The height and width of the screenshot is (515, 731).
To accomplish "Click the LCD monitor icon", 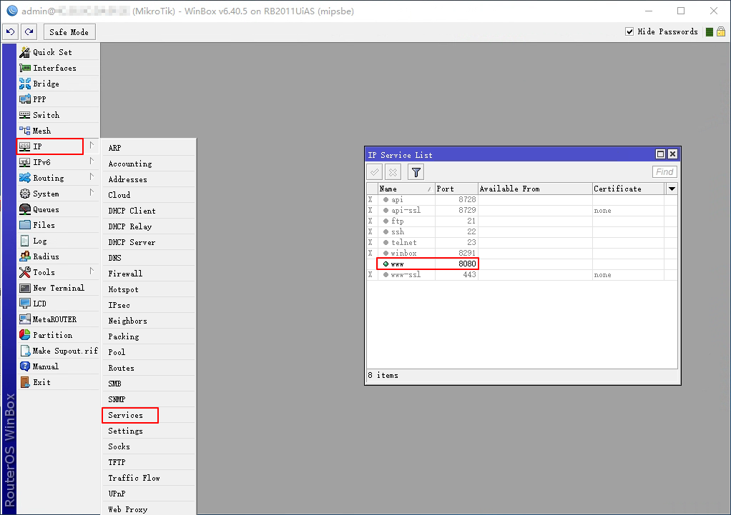I will 25,304.
